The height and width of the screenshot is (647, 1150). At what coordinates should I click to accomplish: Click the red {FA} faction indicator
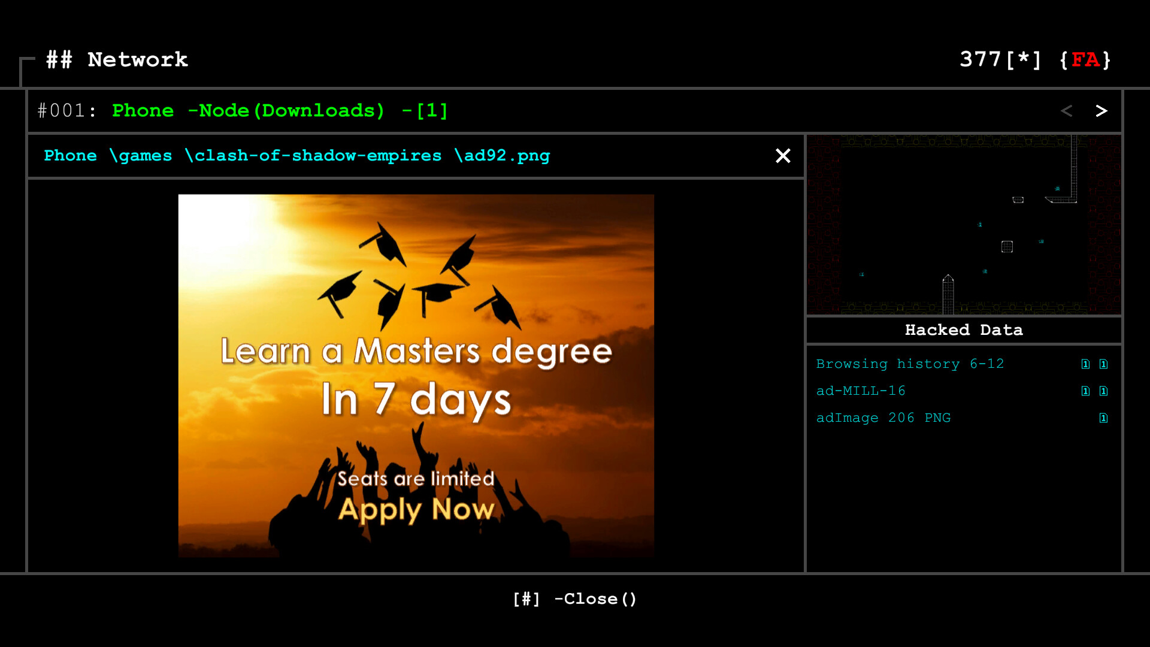coord(1085,60)
